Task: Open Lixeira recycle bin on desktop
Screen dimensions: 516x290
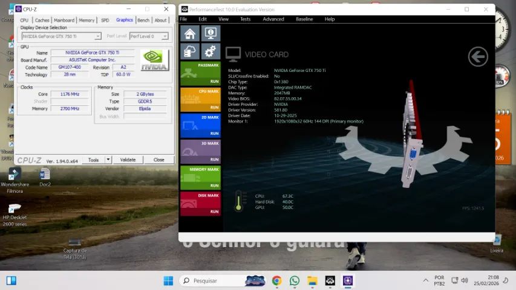Action: (497, 244)
